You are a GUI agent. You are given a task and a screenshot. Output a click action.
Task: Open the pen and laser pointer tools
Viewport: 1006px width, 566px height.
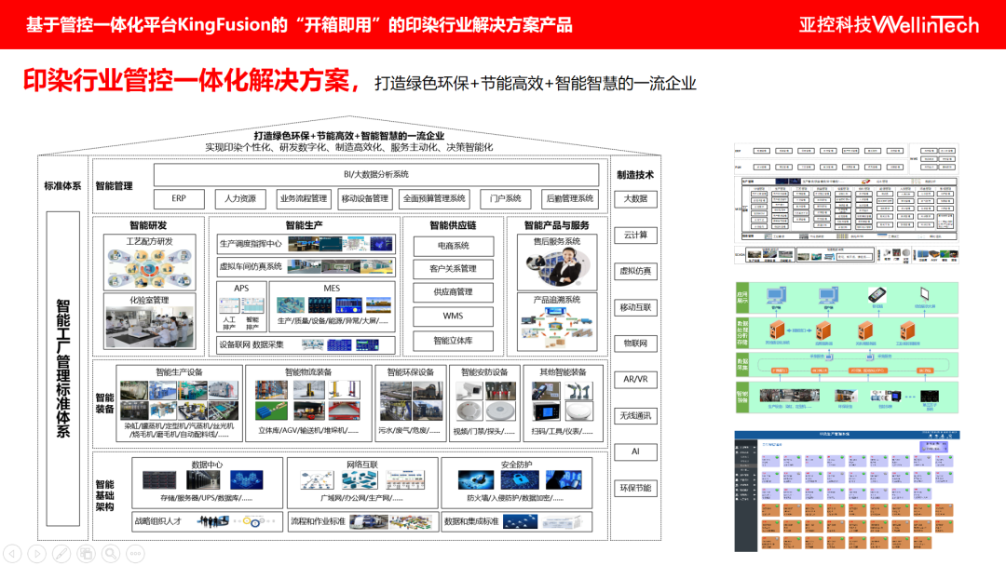pos(61,553)
